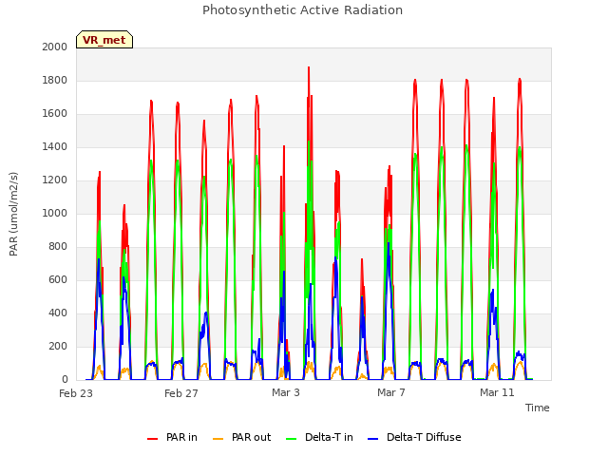The height and width of the screenshot is (456, 608).
Task: Click the 600 y-axis tick label
Action: point(58,280)
